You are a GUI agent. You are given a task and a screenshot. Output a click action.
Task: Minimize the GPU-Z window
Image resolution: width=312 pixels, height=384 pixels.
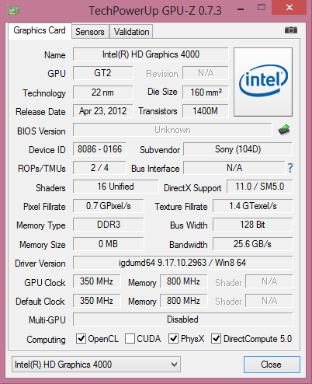241,10
